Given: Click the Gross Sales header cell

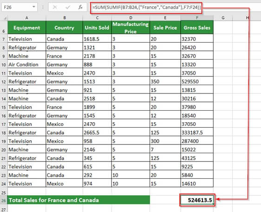Looking at the screenshot, I should [x=197, y=27].
